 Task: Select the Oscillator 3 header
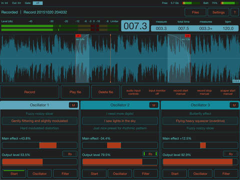(200, 105)
